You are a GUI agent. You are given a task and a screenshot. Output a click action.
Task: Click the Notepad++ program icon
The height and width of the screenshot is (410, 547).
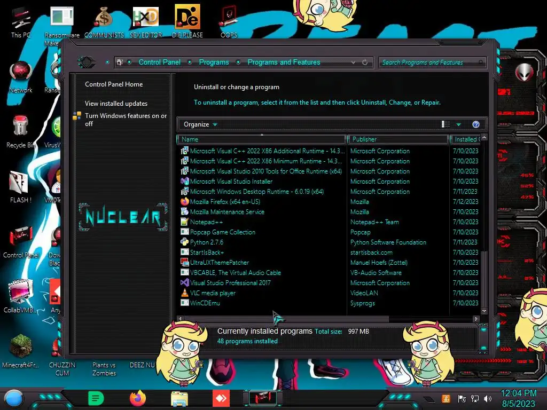(184, 222)
